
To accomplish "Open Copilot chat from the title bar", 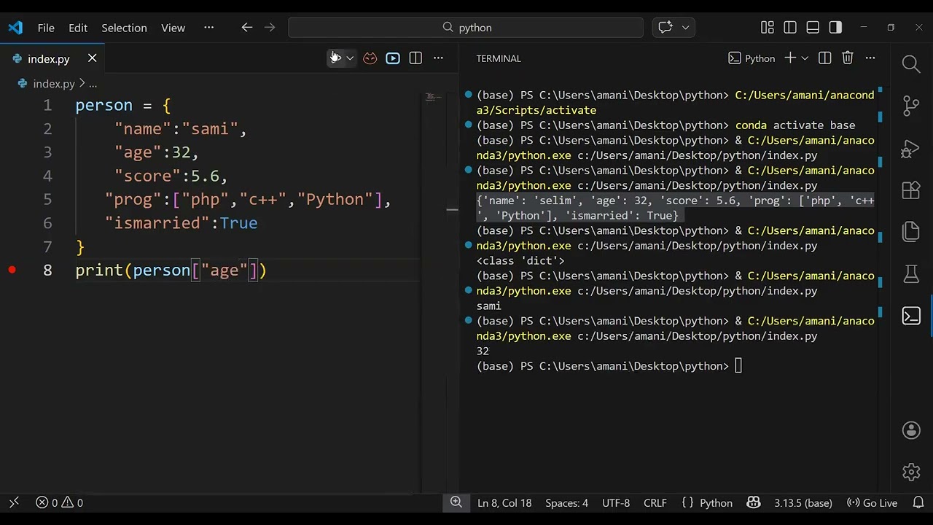I will click(x=665, y=28).
